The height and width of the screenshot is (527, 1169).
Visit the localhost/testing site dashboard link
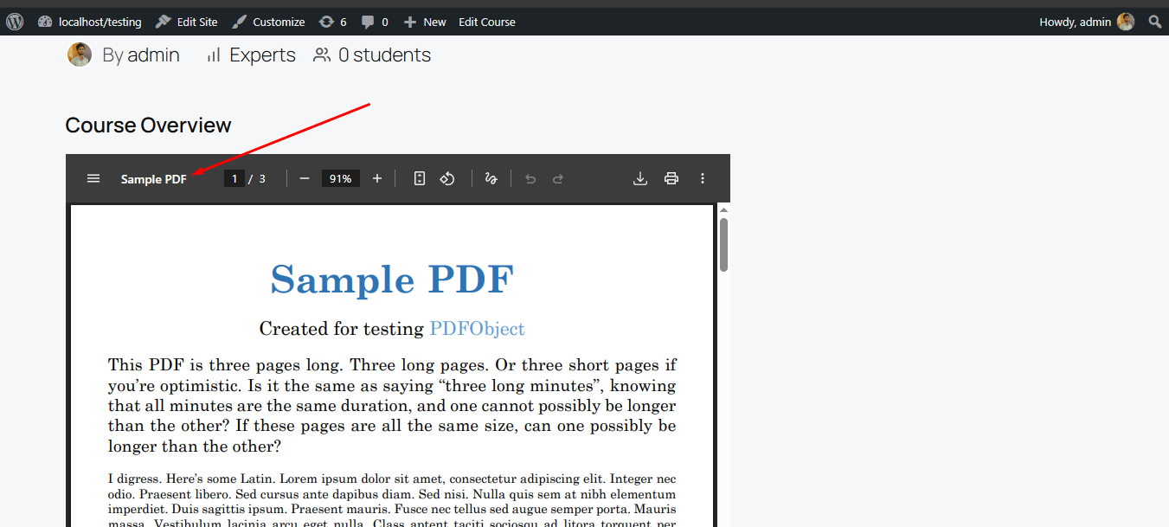90,22
